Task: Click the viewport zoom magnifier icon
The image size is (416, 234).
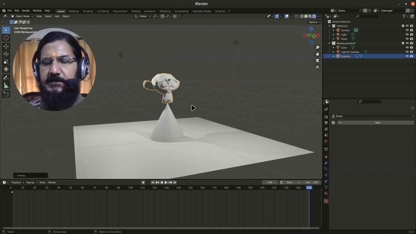Action: (317, 47)
